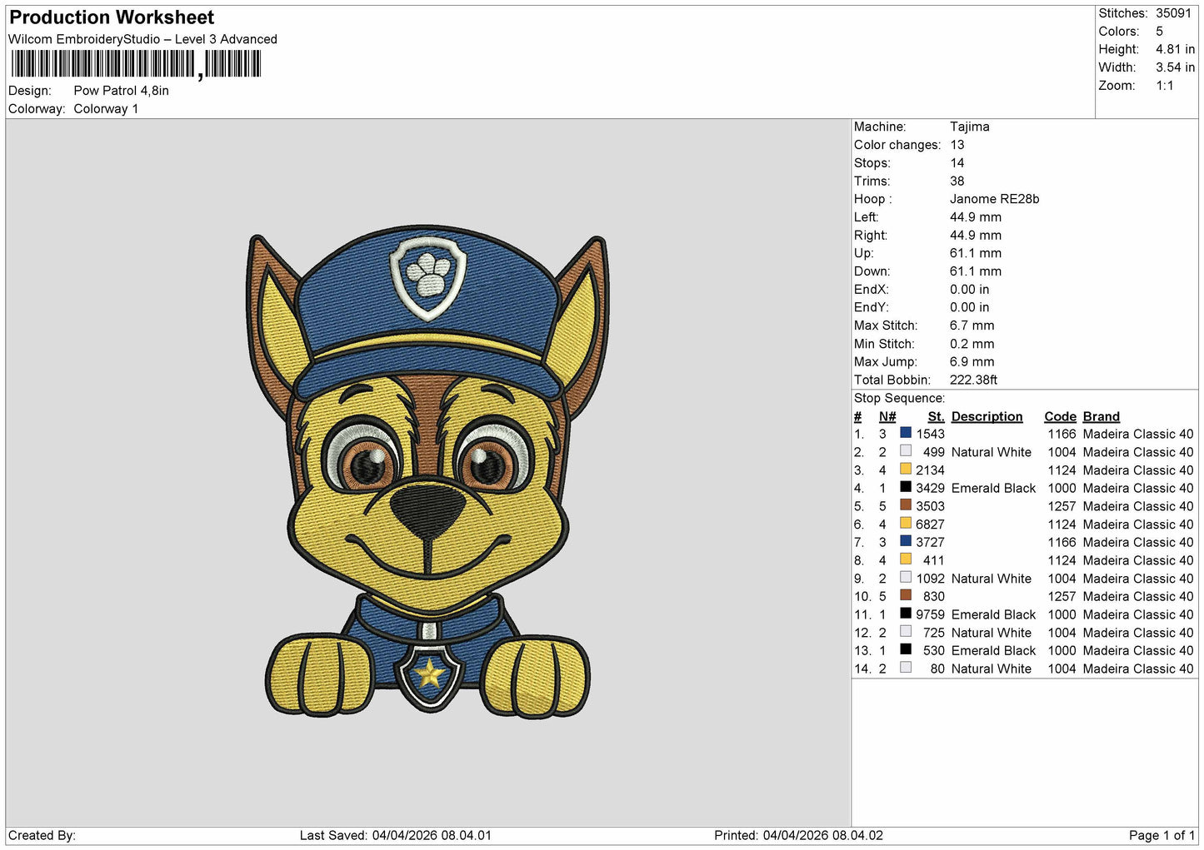Click the white swatch beside stitch count 499

tap(906, 451)
